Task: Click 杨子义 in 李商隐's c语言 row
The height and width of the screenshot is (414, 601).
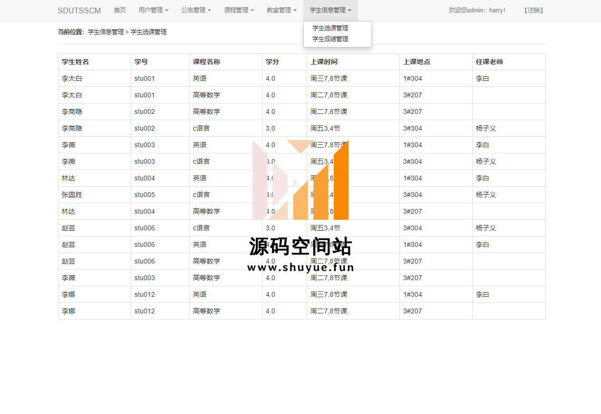Action: [x=486, y=128]
